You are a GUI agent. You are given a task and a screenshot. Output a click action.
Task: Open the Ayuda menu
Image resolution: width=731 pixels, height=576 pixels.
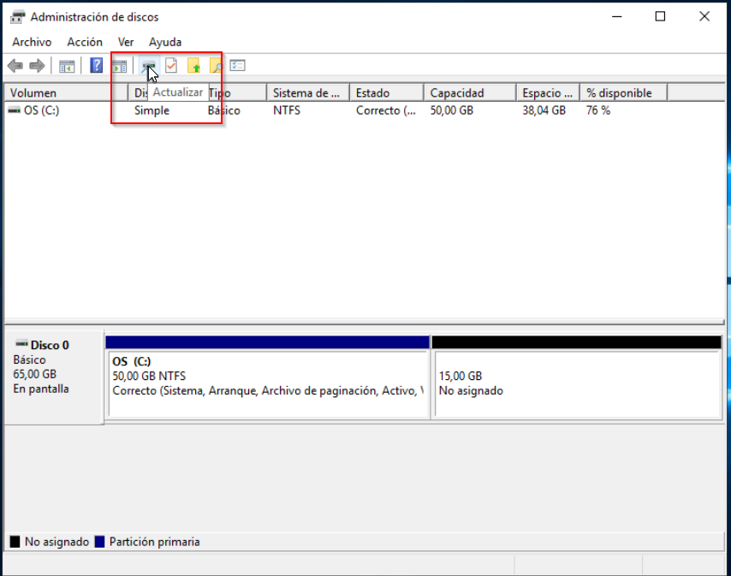[x=165, y=42]
